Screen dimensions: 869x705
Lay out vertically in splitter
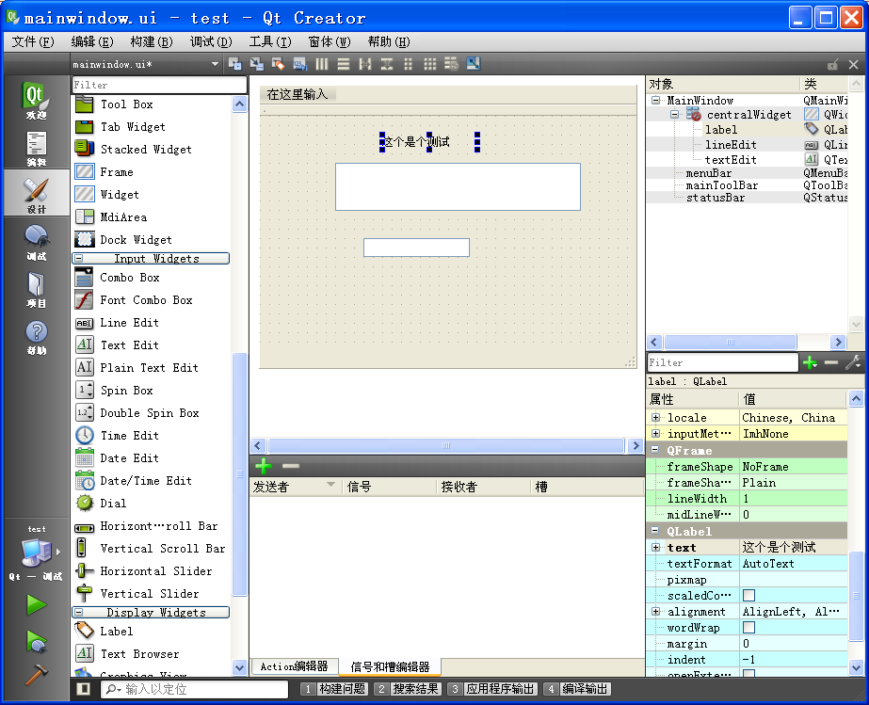click(387, 64)
